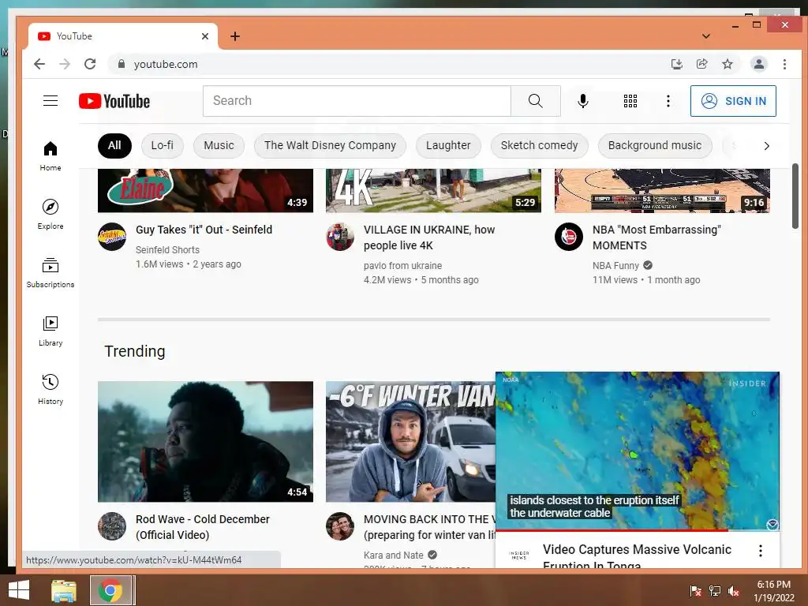This screenshot has width=808, height=606.
Task: Open Explore in the sidebar
Action: pos(50,215)
